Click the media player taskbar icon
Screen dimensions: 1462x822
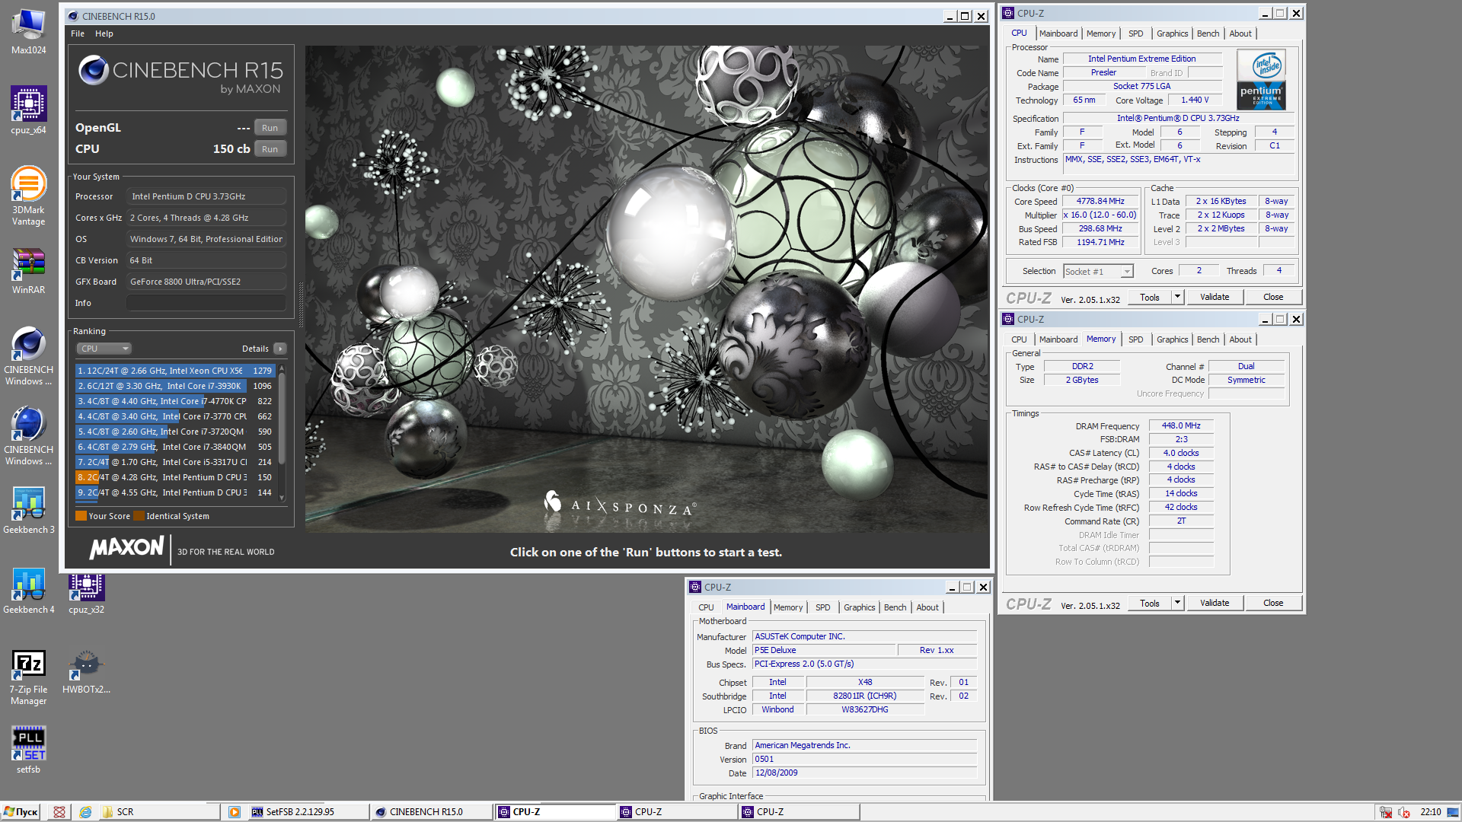point(235,812)
